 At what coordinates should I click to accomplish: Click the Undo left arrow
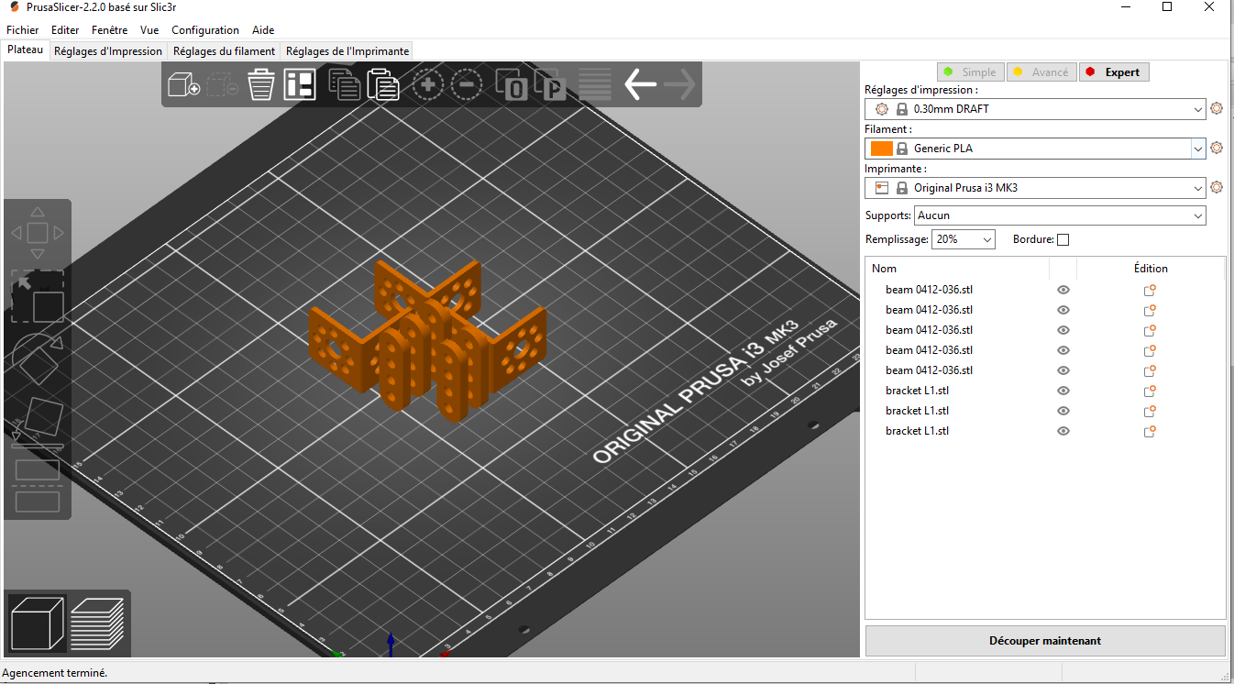pos(640,85)
